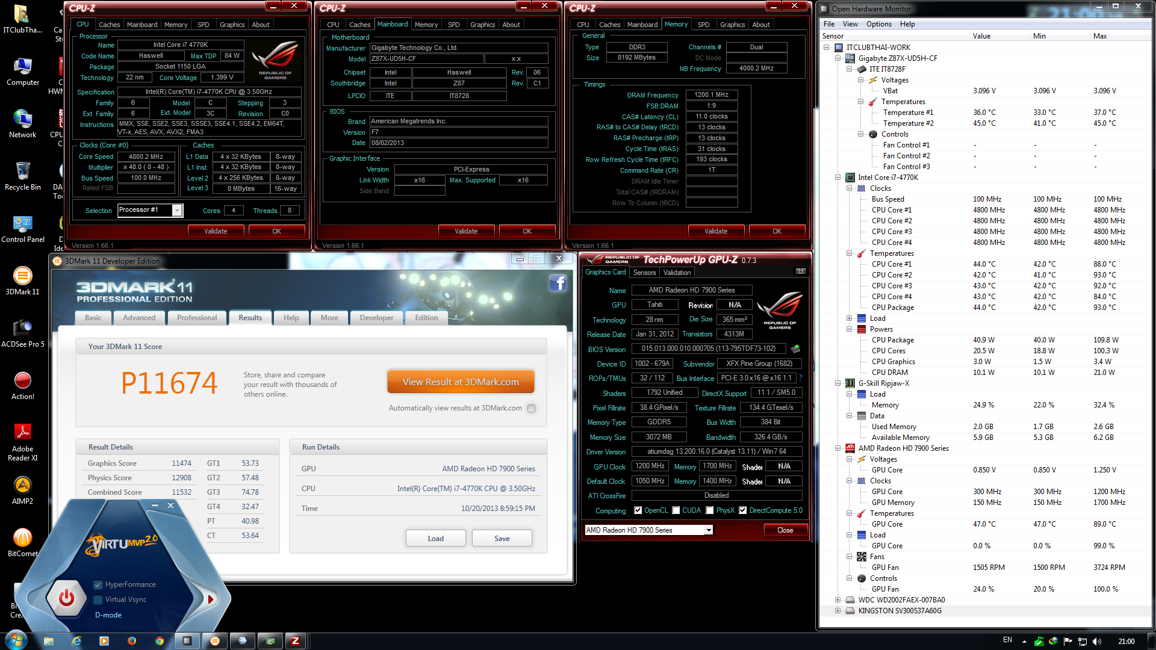The width and height of the screenshot is (1156, 650).
Task: Click Windows Start button
Action: coord(16,640)
